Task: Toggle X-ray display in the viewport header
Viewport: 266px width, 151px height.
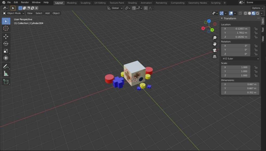Action: (240, 13)
